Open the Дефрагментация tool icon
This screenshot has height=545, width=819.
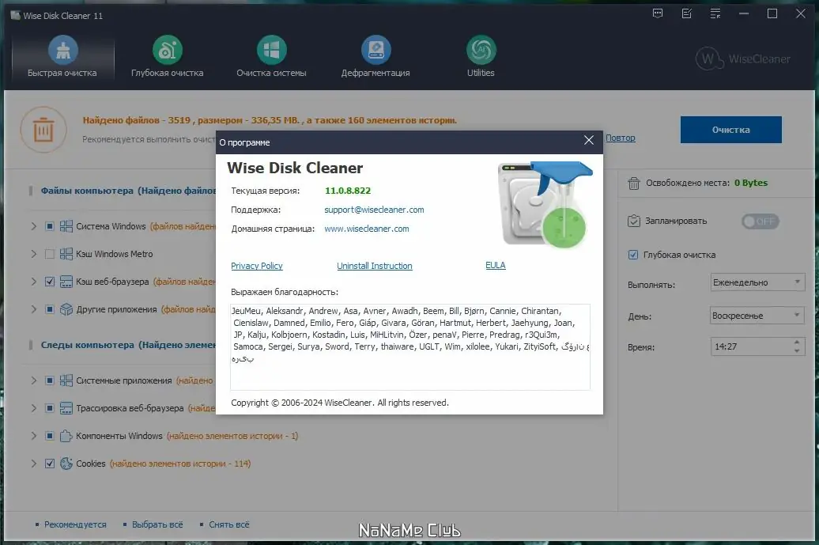(x=376, y=49)
